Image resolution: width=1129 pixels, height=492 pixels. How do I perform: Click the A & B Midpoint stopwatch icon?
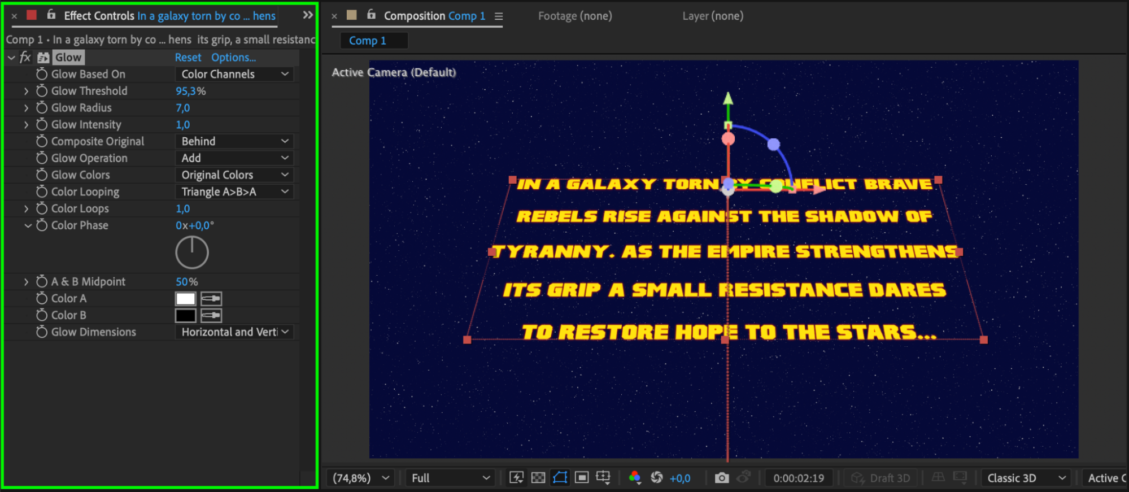pyautogui.click(x=42, y=281)
